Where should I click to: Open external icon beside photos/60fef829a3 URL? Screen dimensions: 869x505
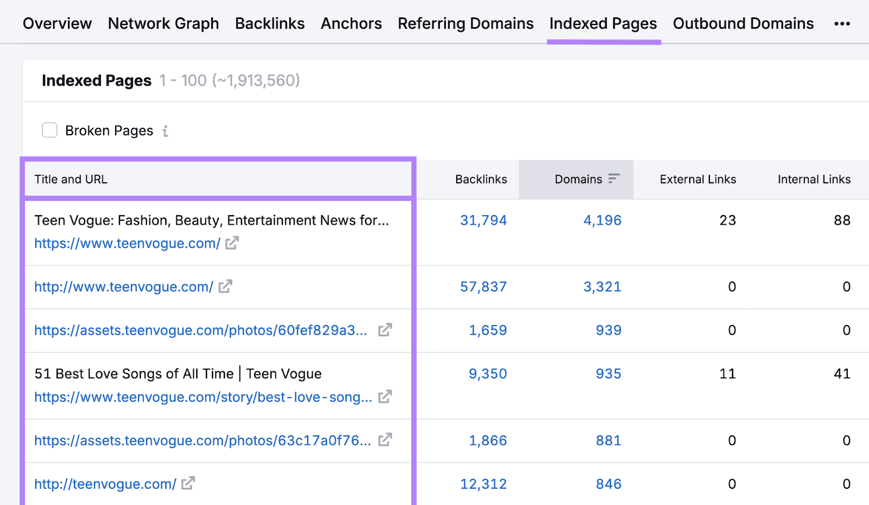click(x=385, y=330)
